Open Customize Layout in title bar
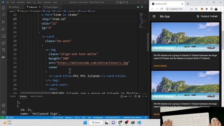The image size is (224, 126). point(127,2)
